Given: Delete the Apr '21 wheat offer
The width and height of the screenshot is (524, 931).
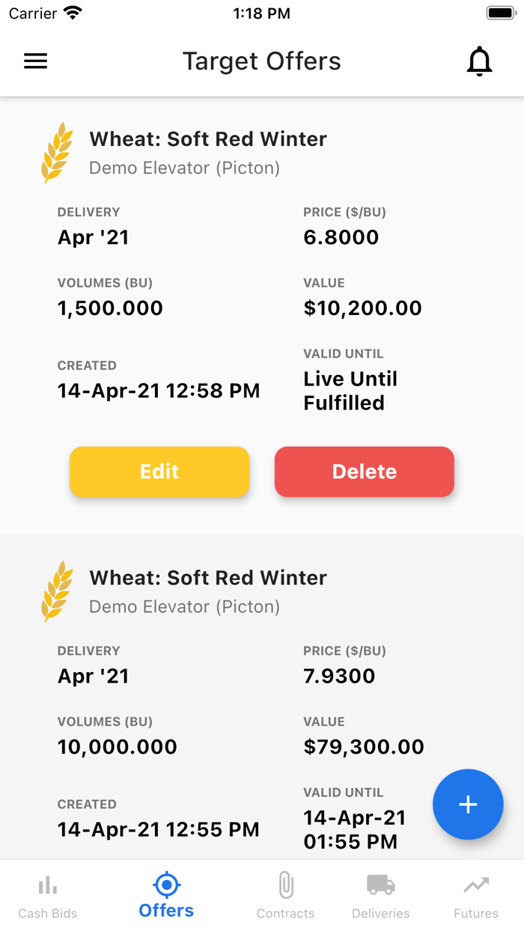Looking at the screenshot, I should 364,471.
